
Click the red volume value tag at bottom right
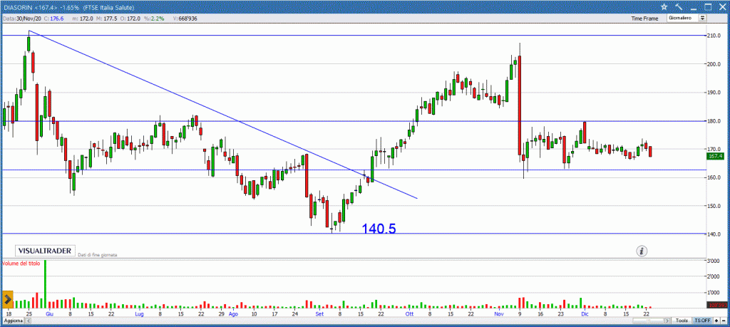716,305
